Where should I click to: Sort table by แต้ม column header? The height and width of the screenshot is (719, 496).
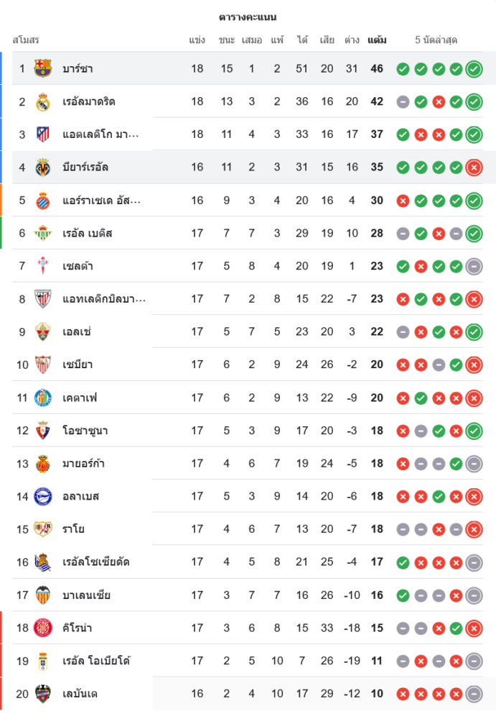[x=377, y=40]
